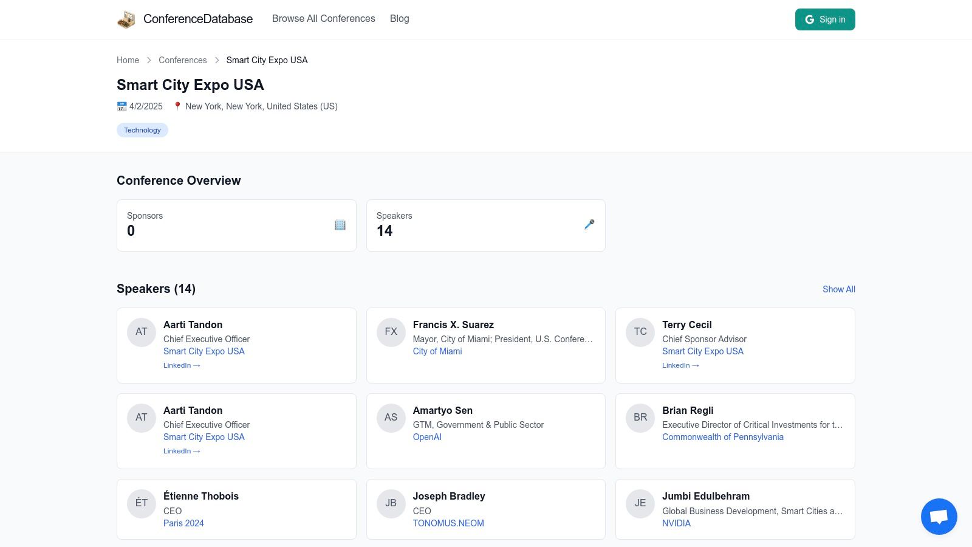This screenshot has height=547, width=972.
Task: Visit the City of Miami link
Action: coord(437,351)
